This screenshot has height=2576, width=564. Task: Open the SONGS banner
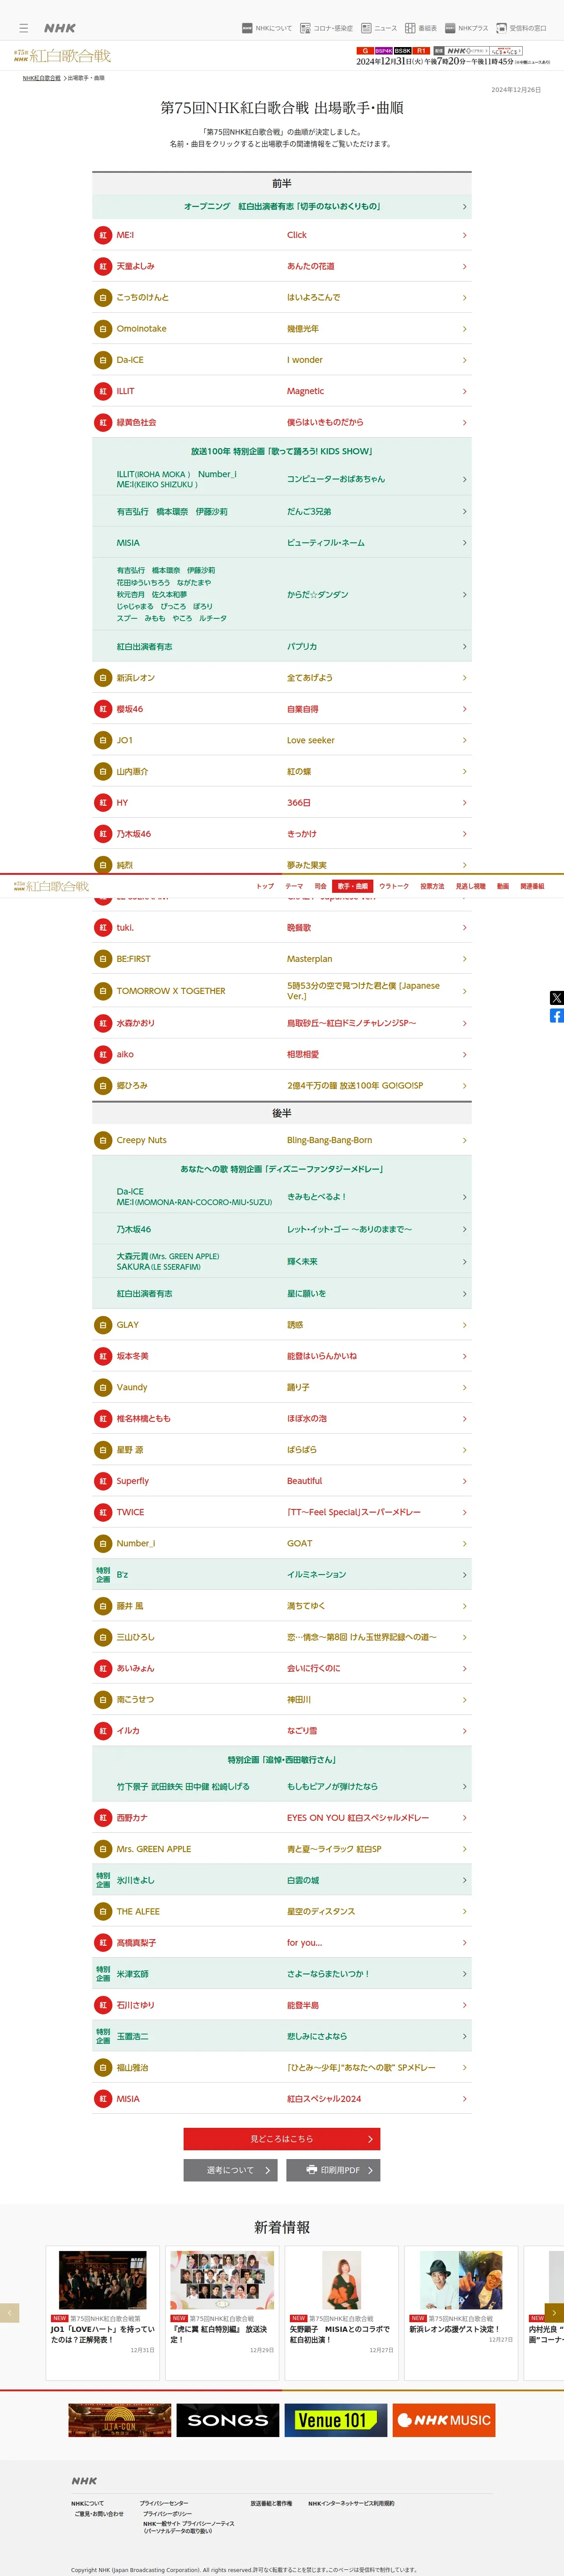pyautogui.click(x=228, y=2420)
